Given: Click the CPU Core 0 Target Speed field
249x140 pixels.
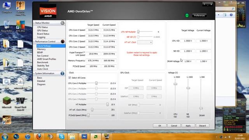Looking at the screenshot, I should pos(93,30).
